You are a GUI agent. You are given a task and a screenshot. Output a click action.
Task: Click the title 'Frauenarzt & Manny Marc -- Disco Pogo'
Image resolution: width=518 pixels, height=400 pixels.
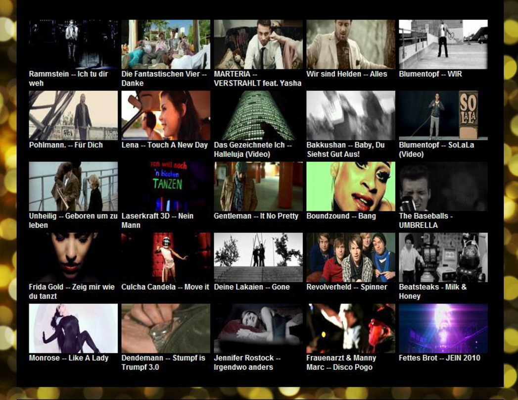[341, 363]
